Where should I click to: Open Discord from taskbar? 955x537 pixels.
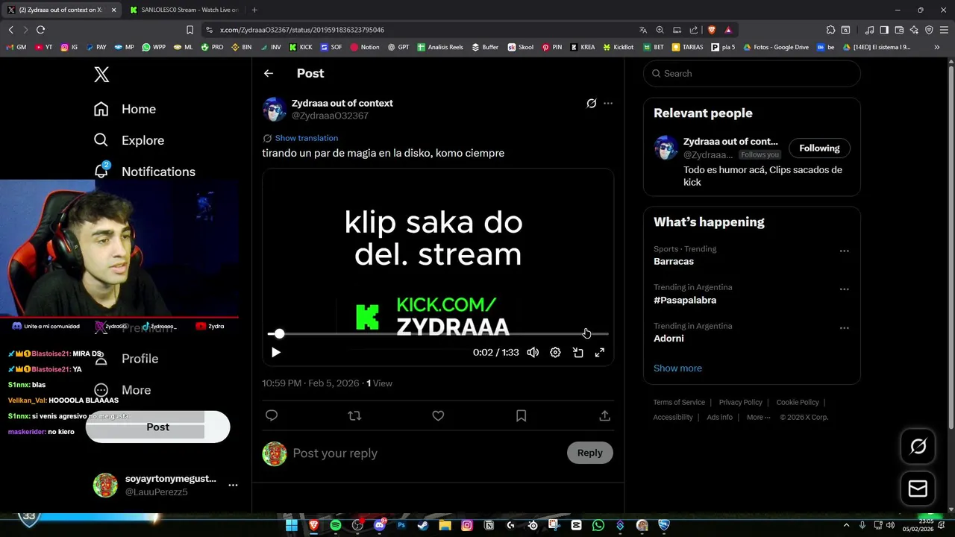(x=379, y=525)
